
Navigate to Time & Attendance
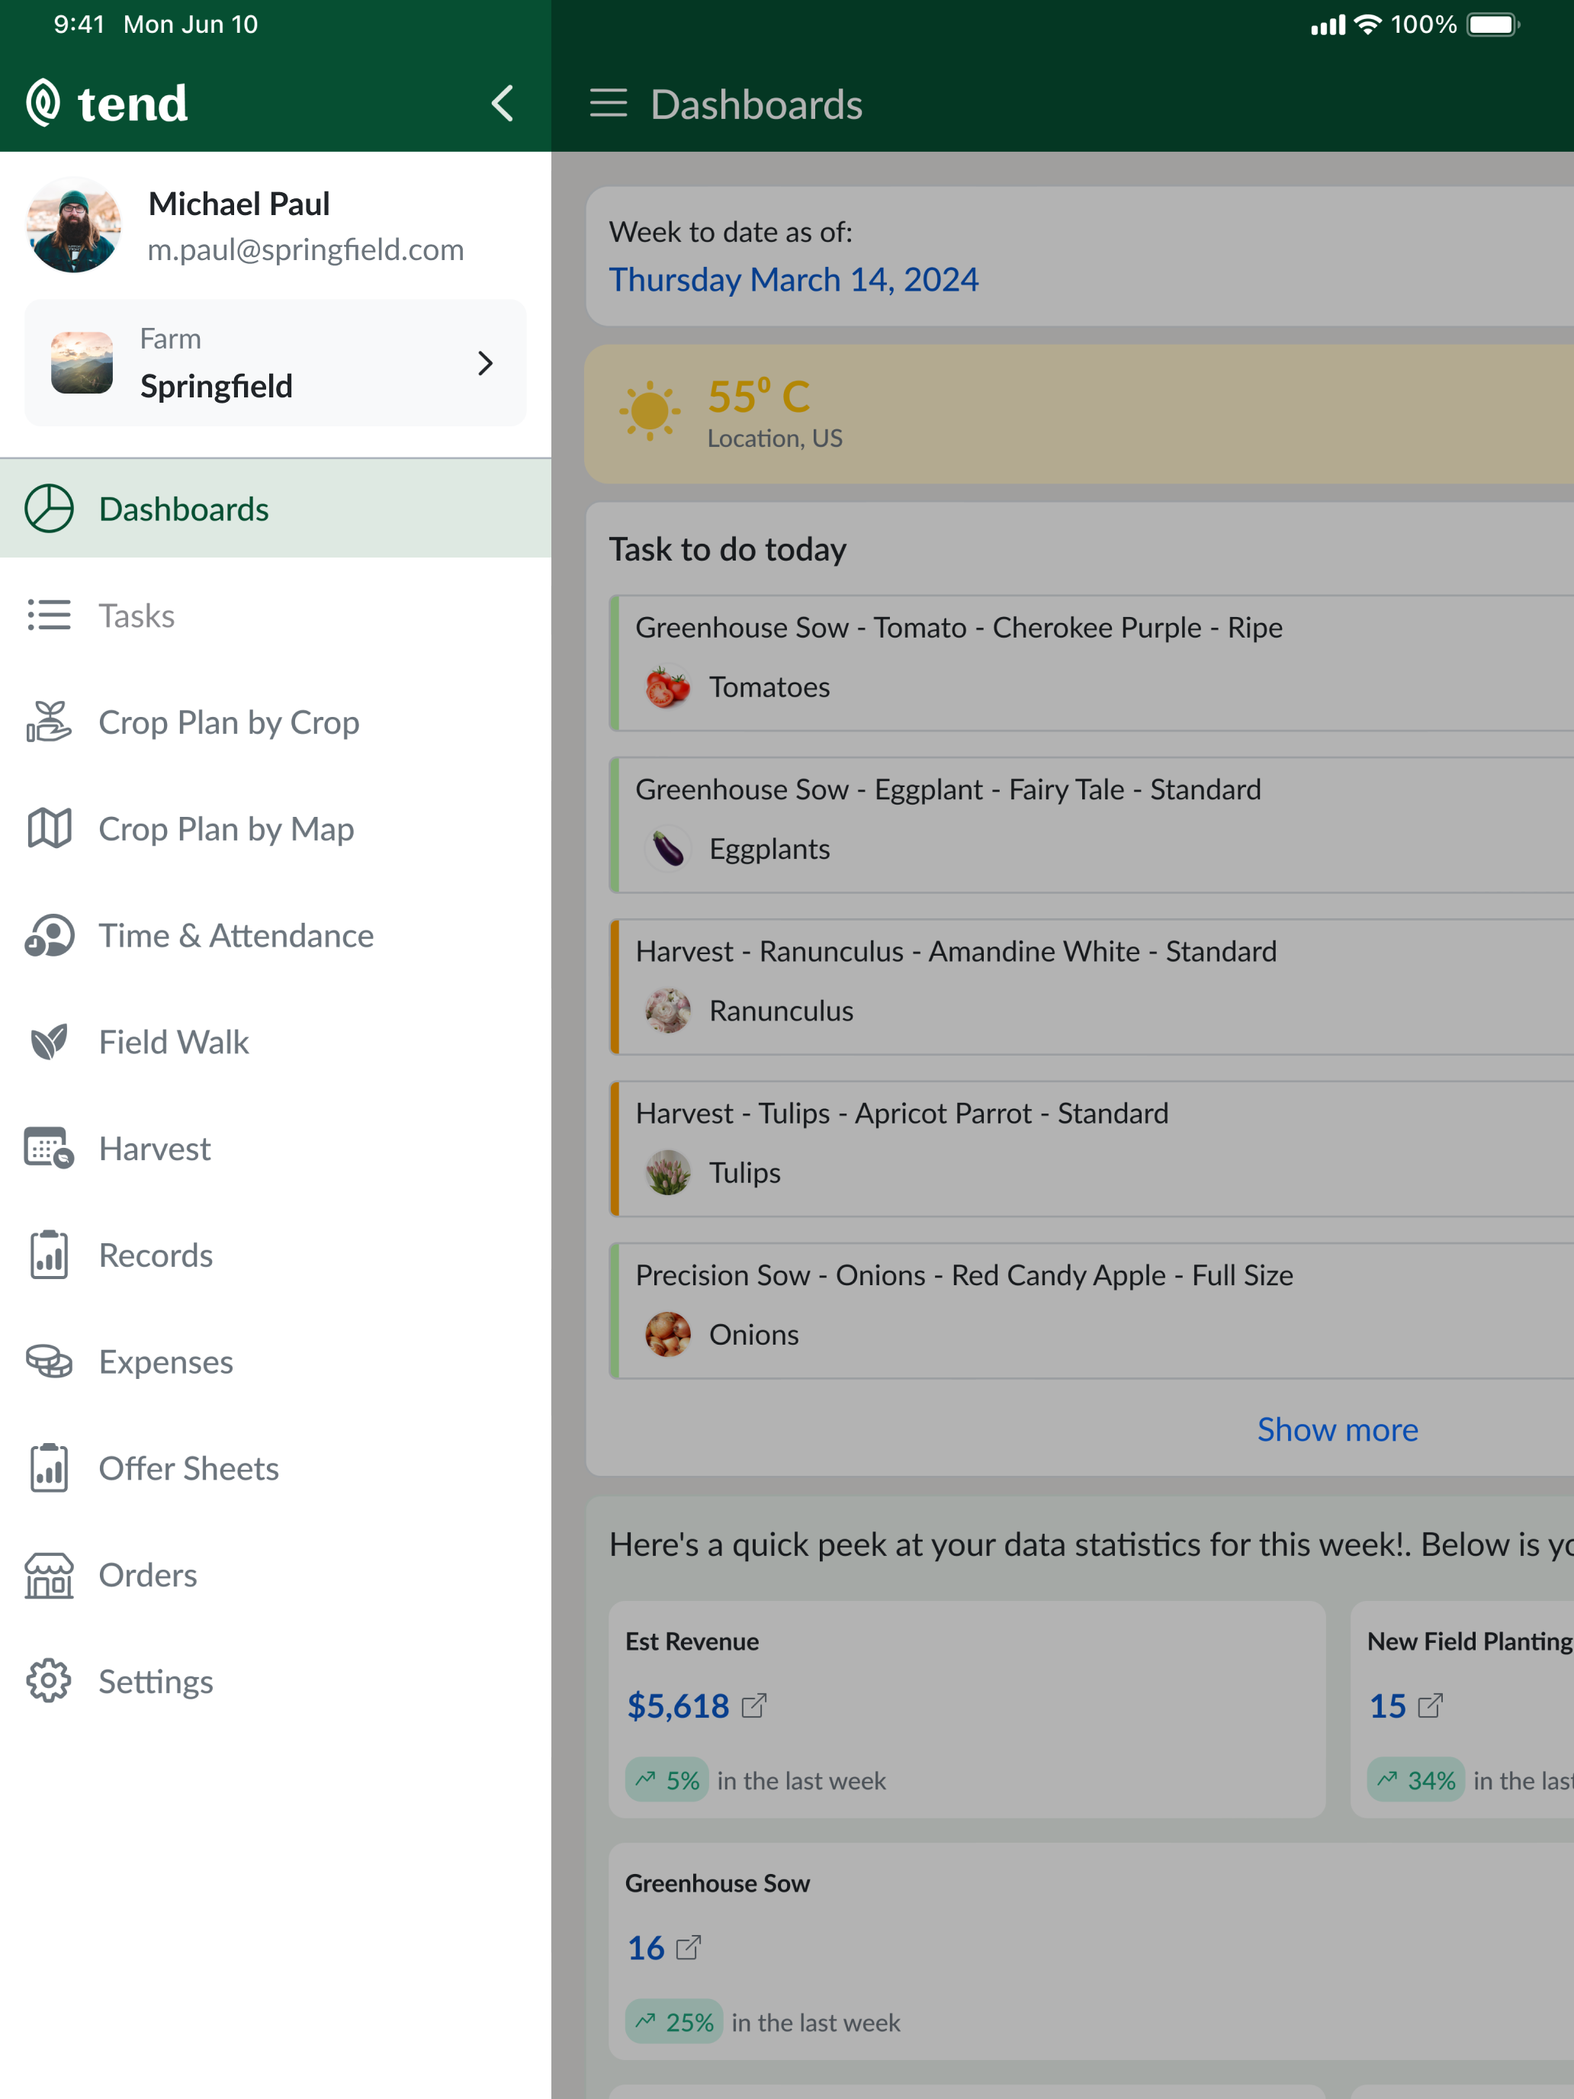[x=275, y=934]
